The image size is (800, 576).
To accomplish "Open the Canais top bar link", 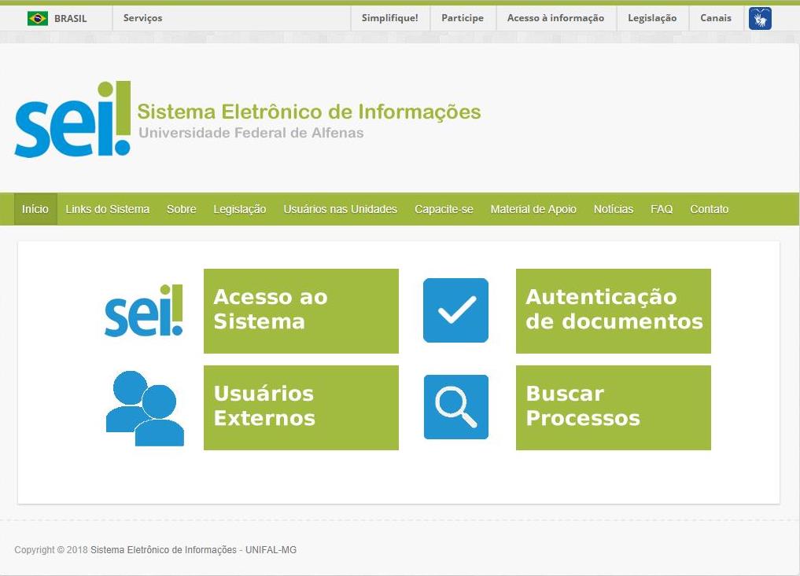I will tap(716, 18).
